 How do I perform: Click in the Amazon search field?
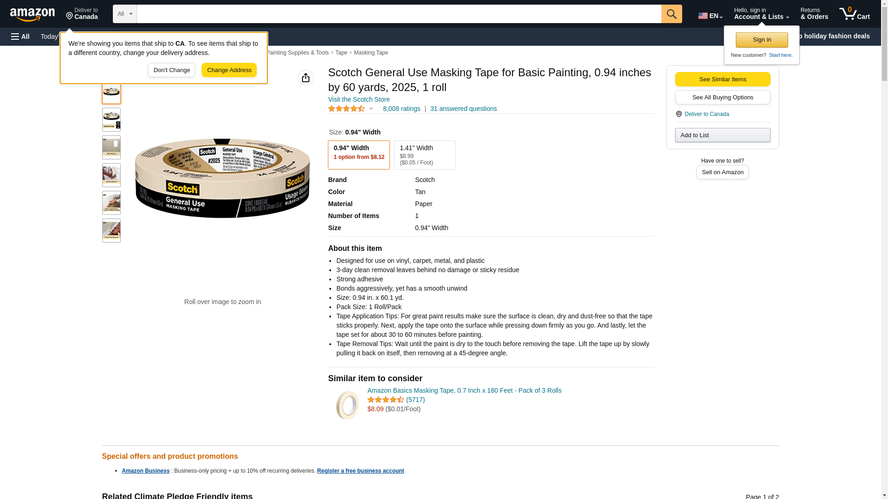tap(399, 14)
